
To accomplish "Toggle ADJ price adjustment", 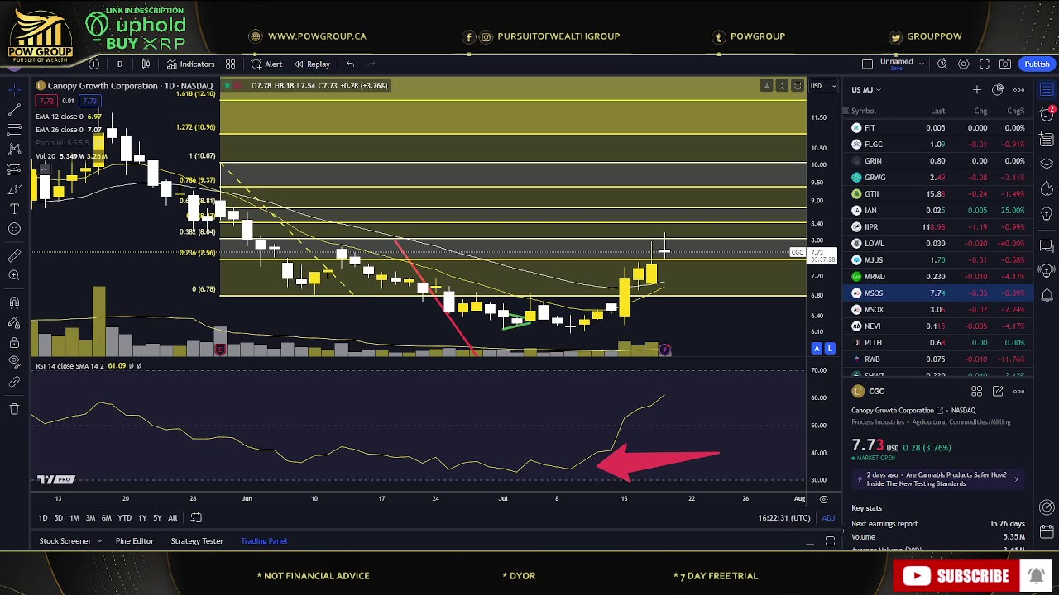I will coord(828,518).
